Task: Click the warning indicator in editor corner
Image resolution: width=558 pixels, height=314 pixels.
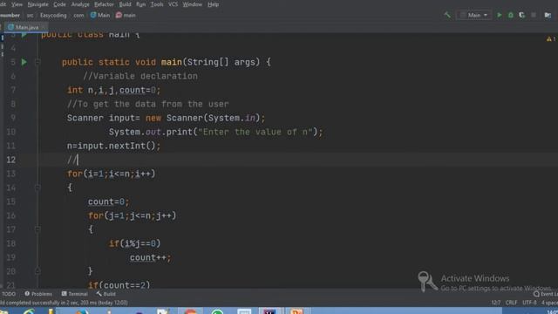Action: 550,38
